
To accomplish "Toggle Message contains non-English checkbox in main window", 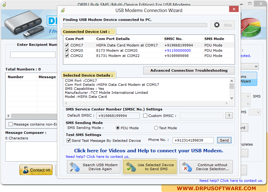I will coord(10,124).
